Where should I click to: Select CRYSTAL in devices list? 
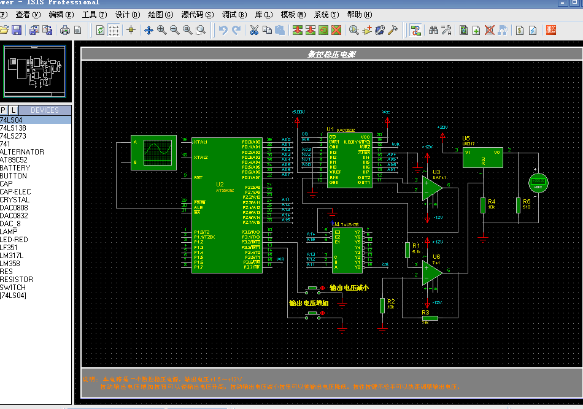point(36,199)
